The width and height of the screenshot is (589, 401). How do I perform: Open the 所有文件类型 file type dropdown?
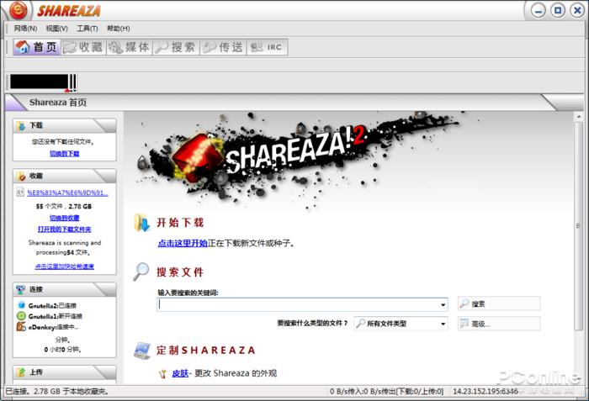pyautogui.click(x=401, y=324)
